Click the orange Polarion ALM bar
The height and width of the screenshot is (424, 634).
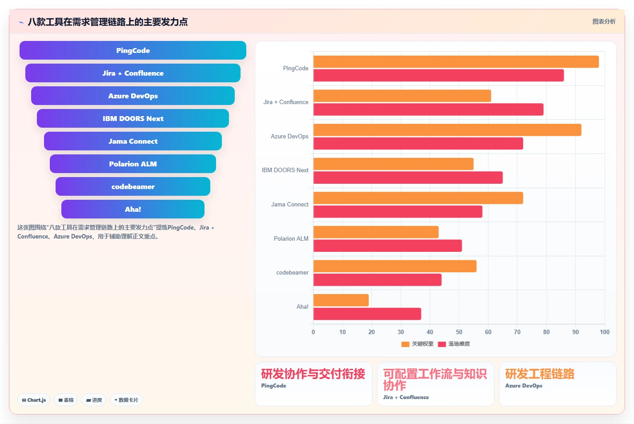tap(376, 232)
